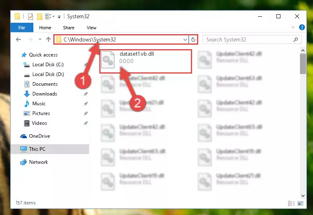313x215 pixels.
Task: Click the Properties checkmark icon in title bar
Action: (x=31, y=17)
